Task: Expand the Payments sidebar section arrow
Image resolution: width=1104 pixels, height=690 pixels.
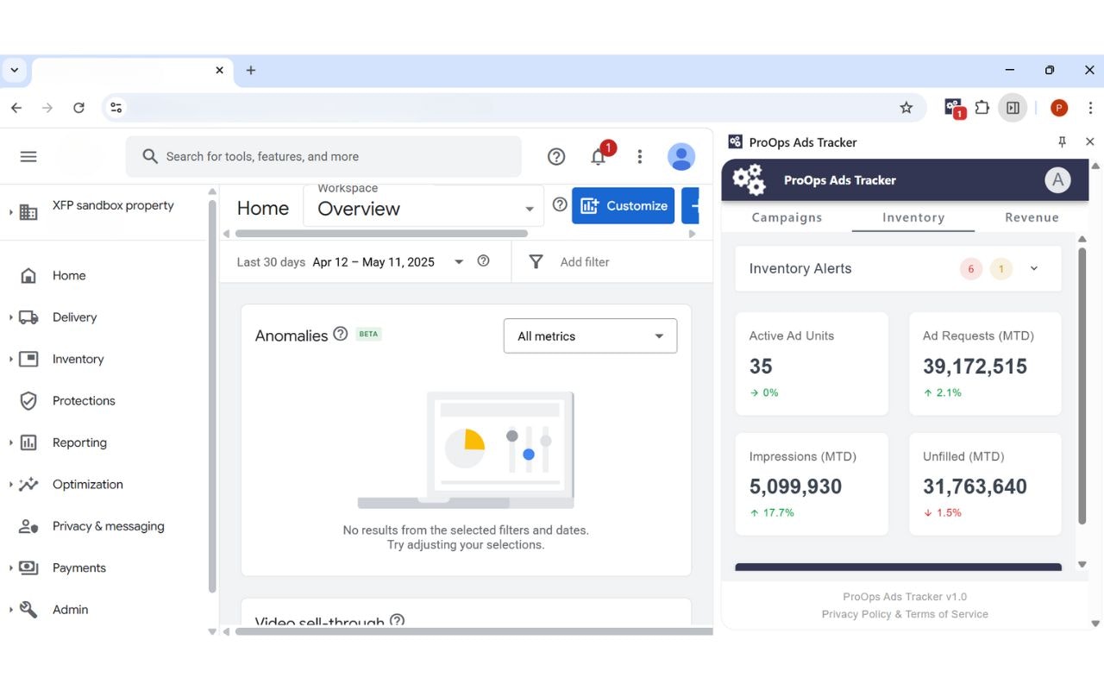Action: tap(11, 568)
